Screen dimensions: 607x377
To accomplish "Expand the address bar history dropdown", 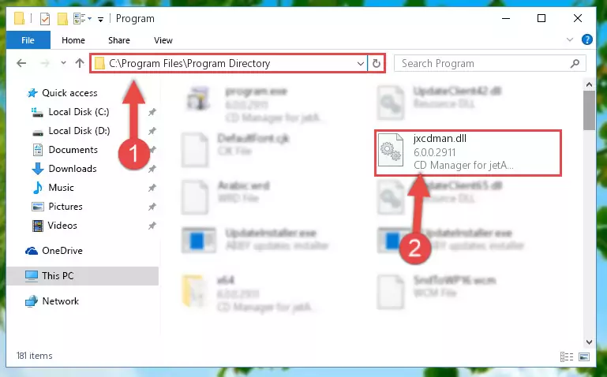I will (361, 63).
